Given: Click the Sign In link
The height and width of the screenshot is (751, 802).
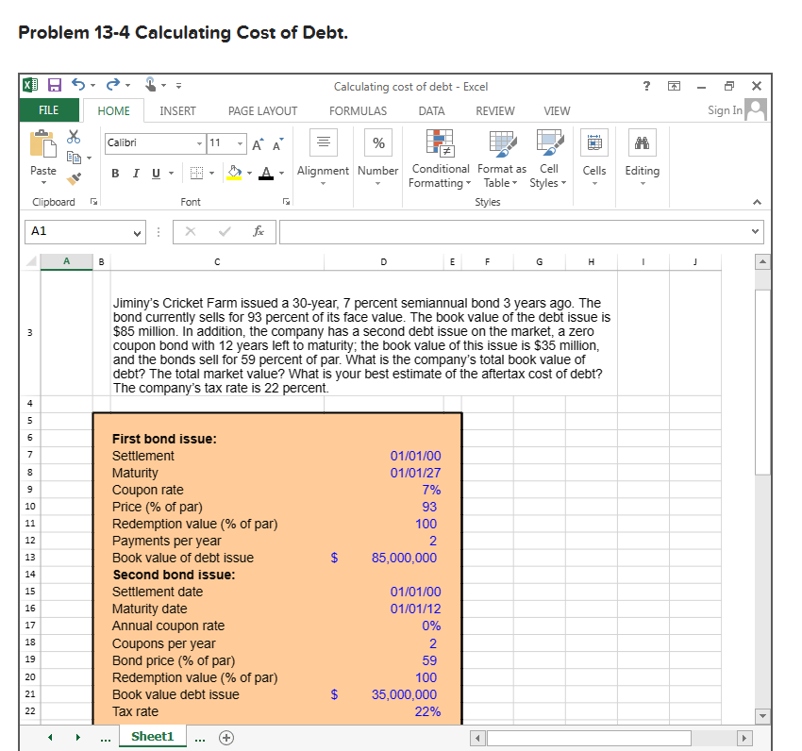Looking at the screenshot, I should 724,110.
